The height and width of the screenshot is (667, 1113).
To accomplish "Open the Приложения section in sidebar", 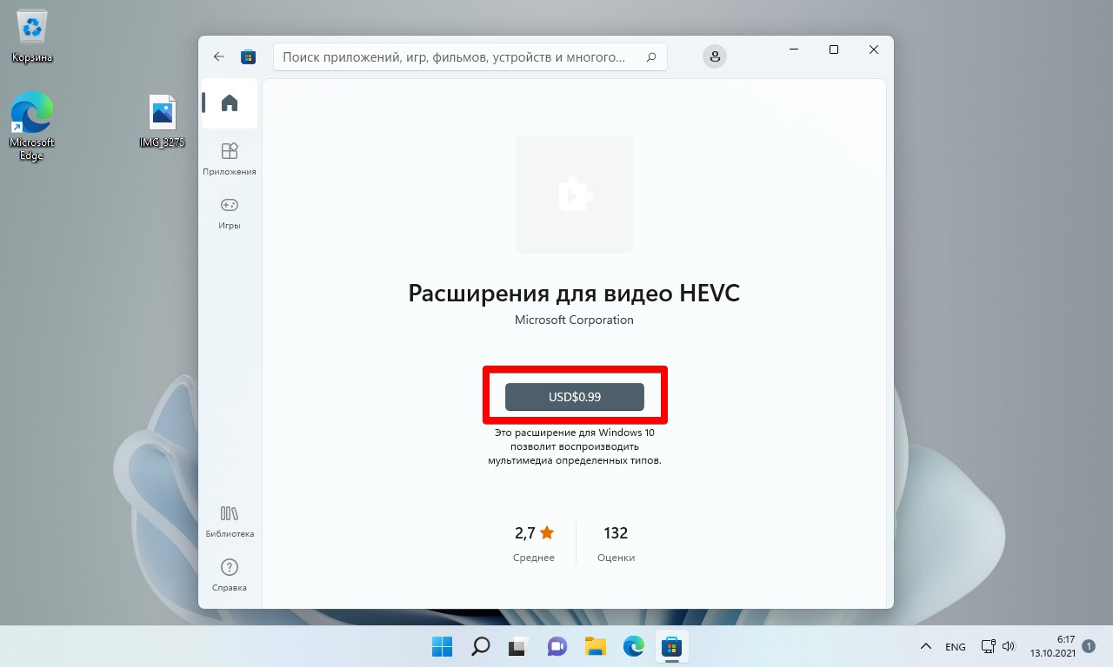I will (x=230, y=159).
